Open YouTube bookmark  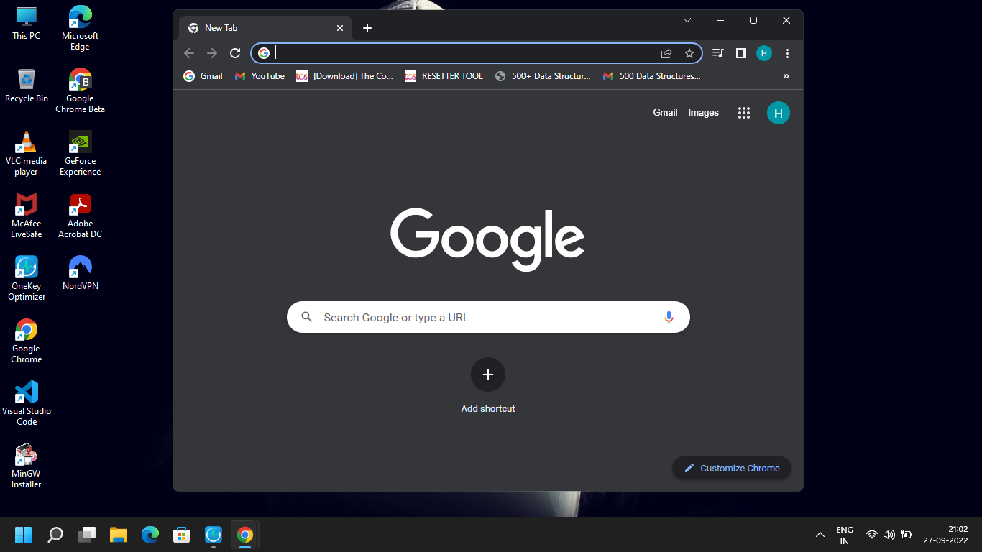pyautogui.click(x=260, y=76)
